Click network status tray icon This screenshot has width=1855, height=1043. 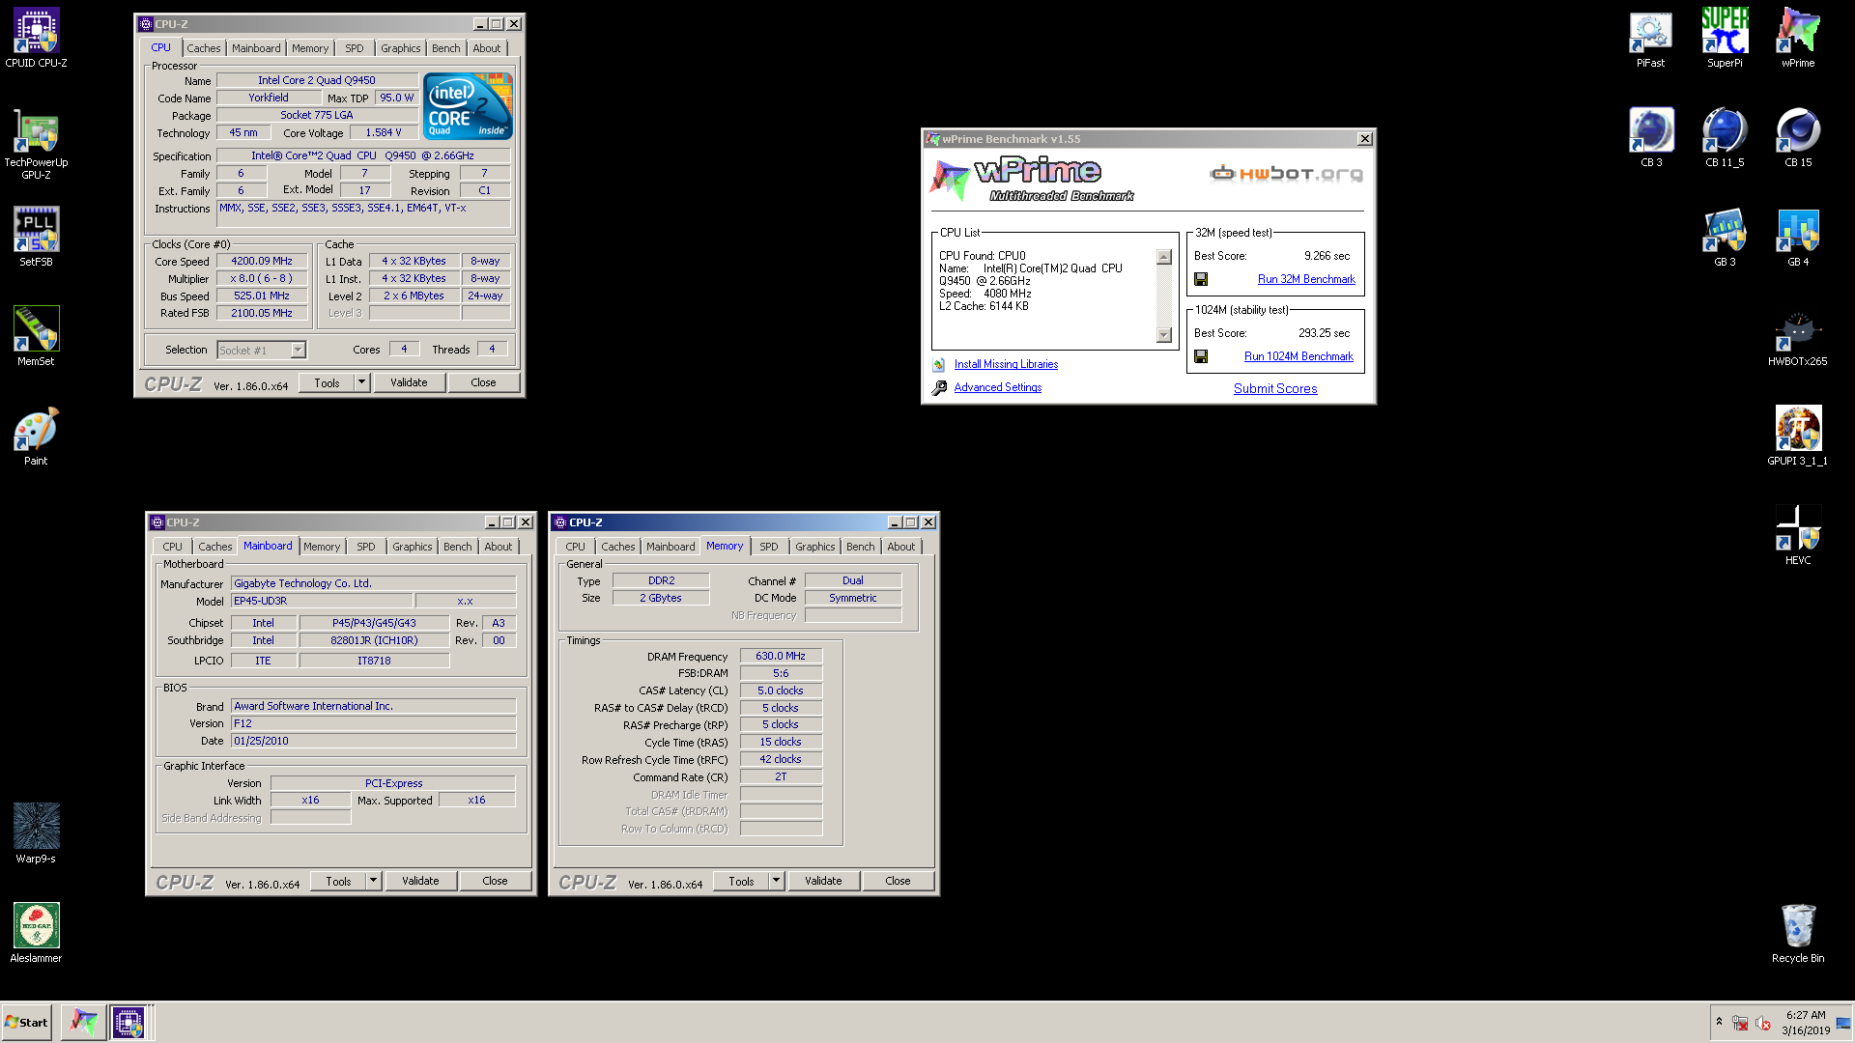pos(1740,1023)
